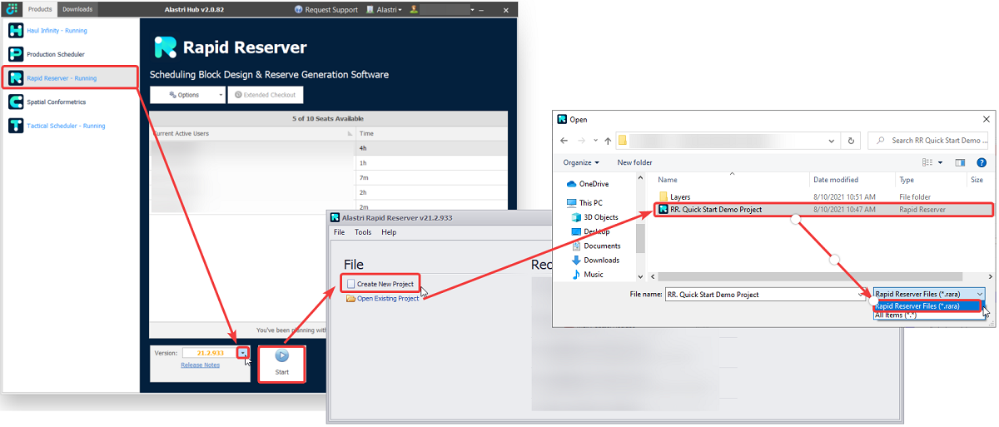999x427 pixels.
Task: Click the Time column header
Action: [x=431, y=133]
